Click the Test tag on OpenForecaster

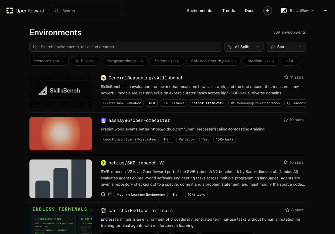[x=205, y=139]
